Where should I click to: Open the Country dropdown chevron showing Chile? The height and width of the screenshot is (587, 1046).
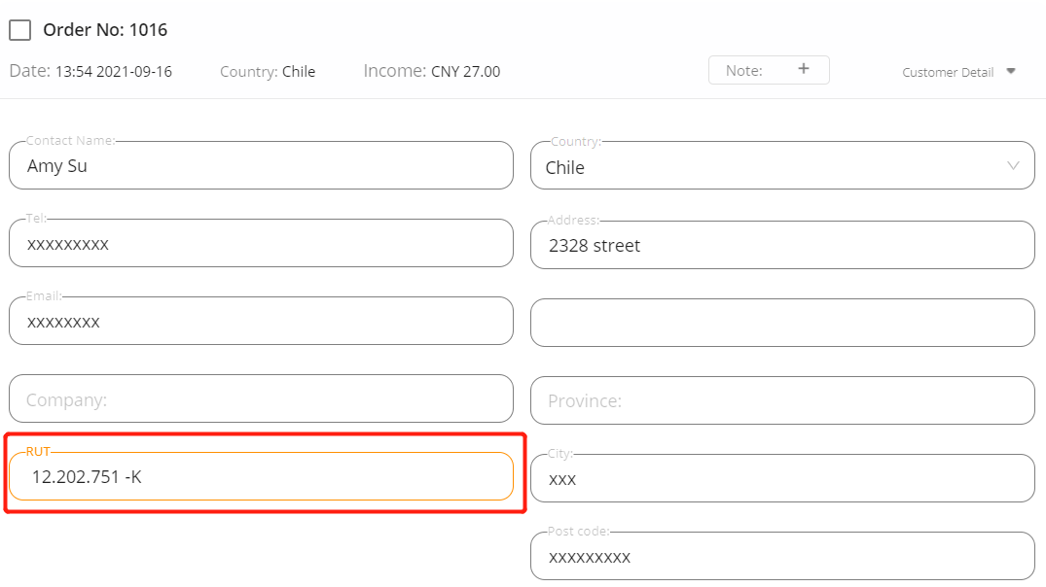pos(1013,166)
